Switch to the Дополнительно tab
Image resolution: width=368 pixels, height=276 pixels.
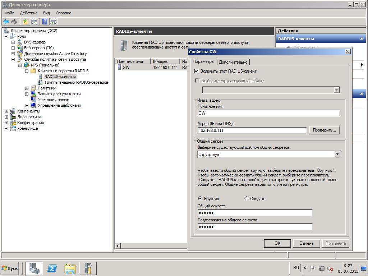(x=233, y=62)
